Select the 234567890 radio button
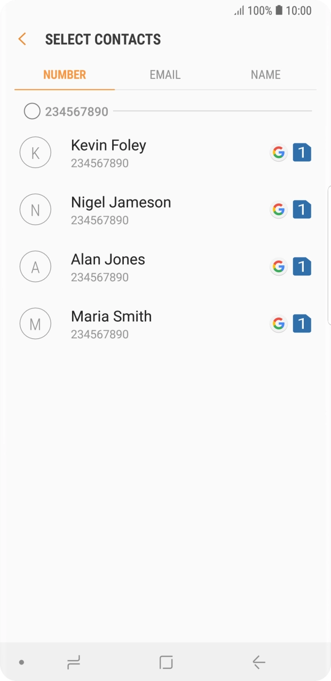 [32, 112]
